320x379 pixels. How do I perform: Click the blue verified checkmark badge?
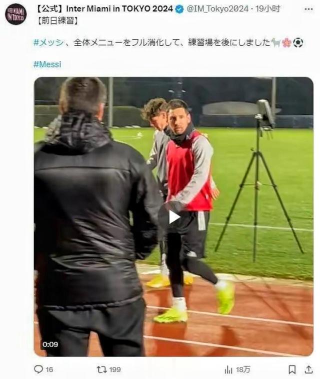point(179,9)
